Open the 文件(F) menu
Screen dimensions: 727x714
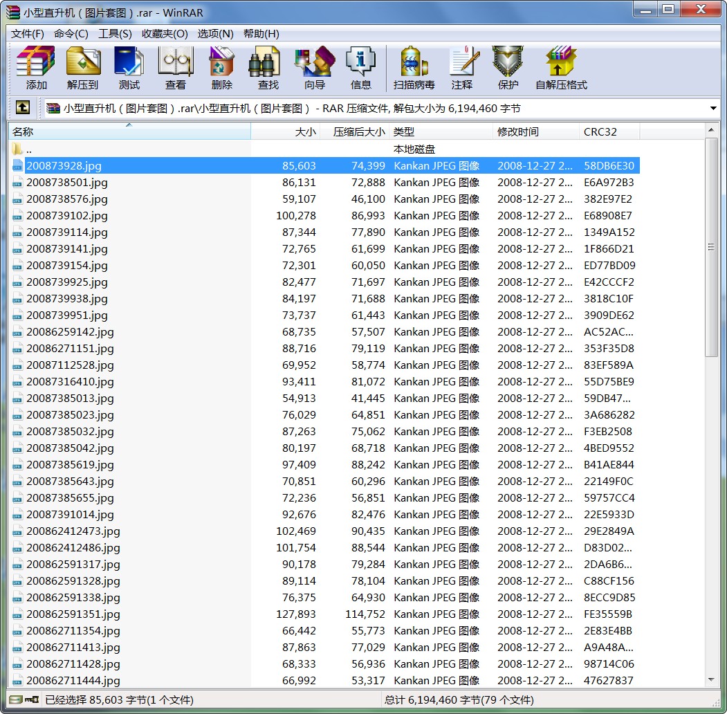click(28, 34)
